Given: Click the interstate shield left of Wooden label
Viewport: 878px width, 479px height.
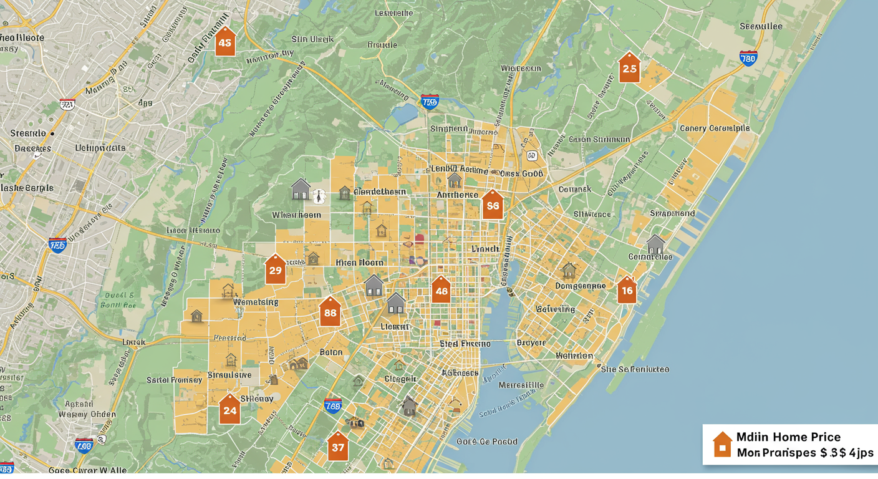Looking at the screenshot, I should point(57,245).
